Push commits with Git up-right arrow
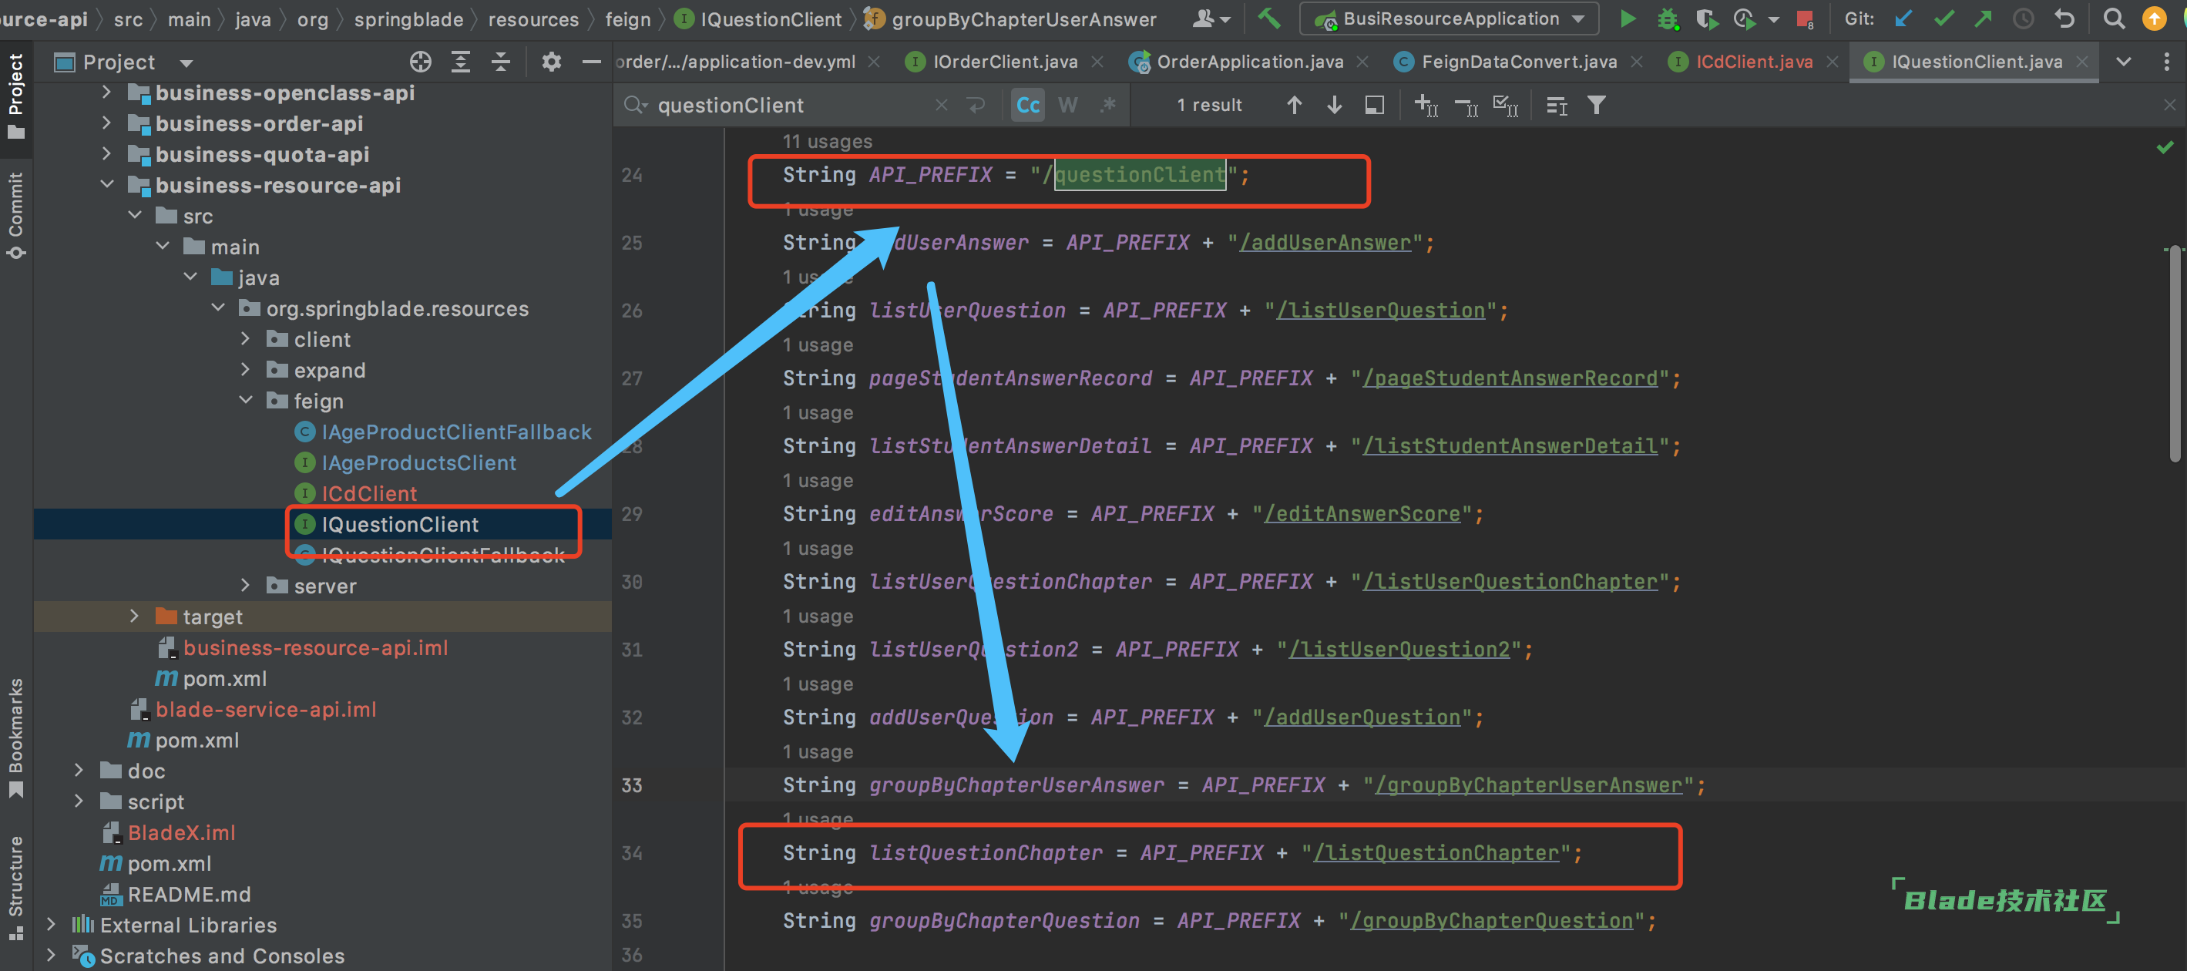Viewport: 2187px width, 971px height. coord(1984,18)
